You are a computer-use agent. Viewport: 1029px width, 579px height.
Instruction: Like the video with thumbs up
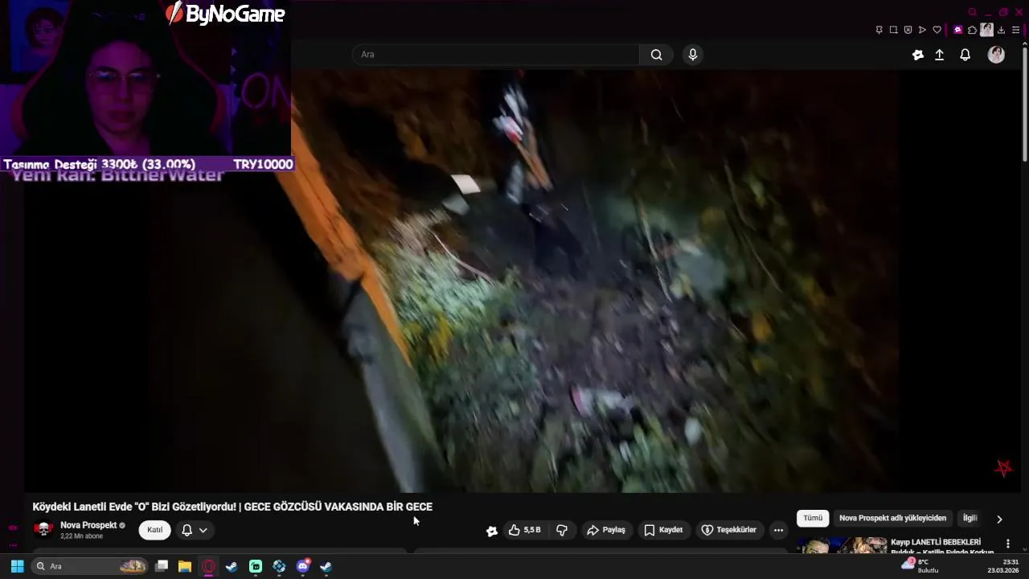524,530
